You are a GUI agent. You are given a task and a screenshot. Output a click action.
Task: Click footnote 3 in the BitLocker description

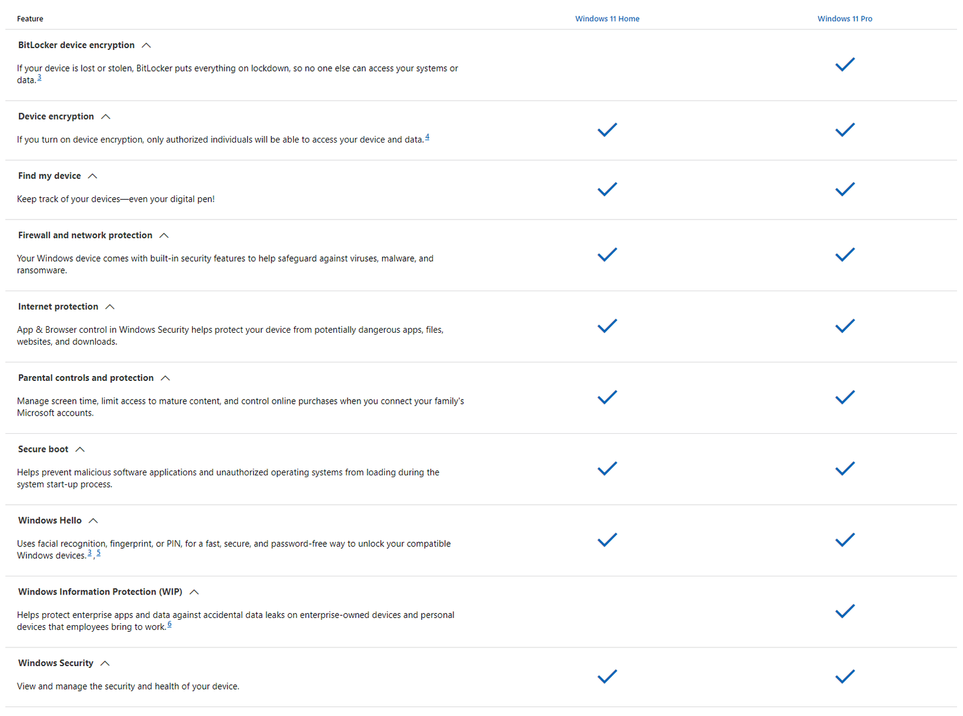coord(39,76)
